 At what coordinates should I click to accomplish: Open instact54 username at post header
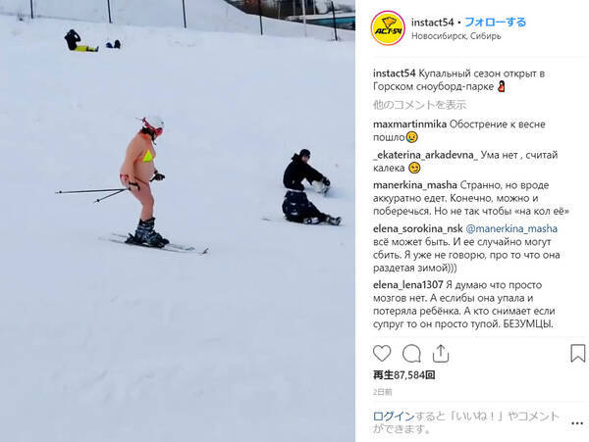(x=432, y=23)
